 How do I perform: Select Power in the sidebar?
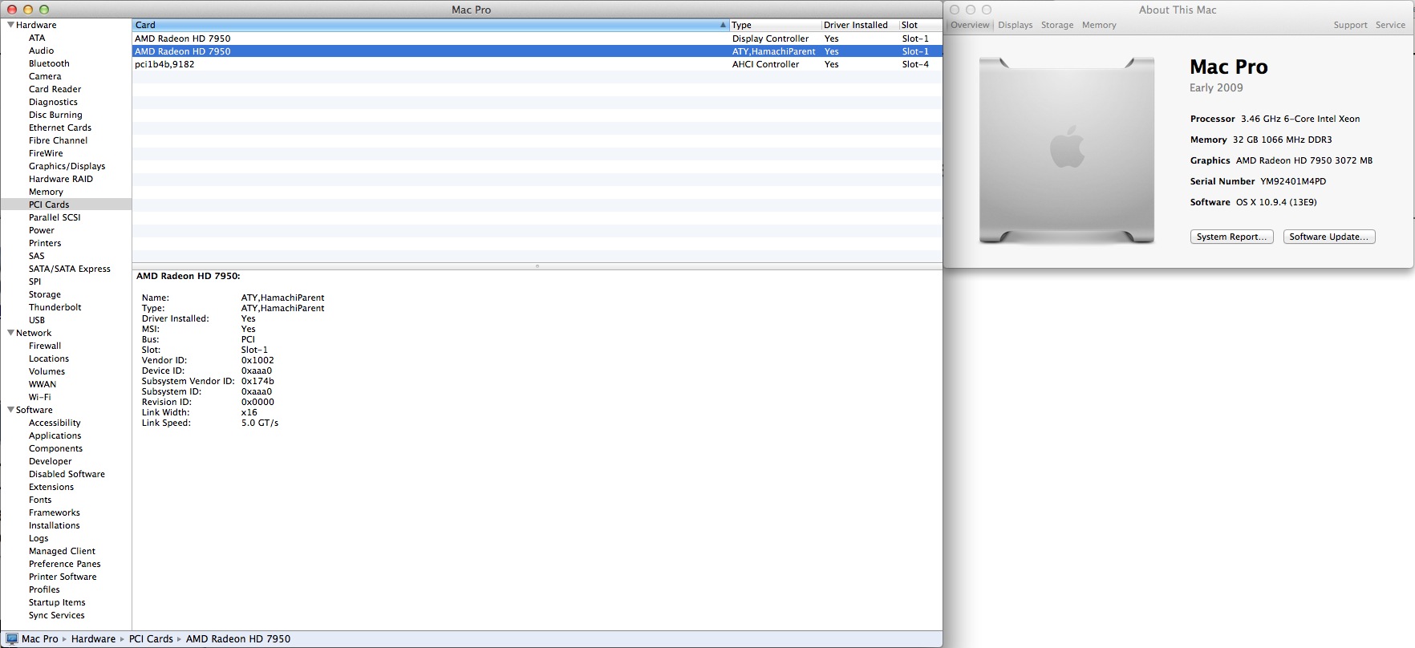(42, 230)
